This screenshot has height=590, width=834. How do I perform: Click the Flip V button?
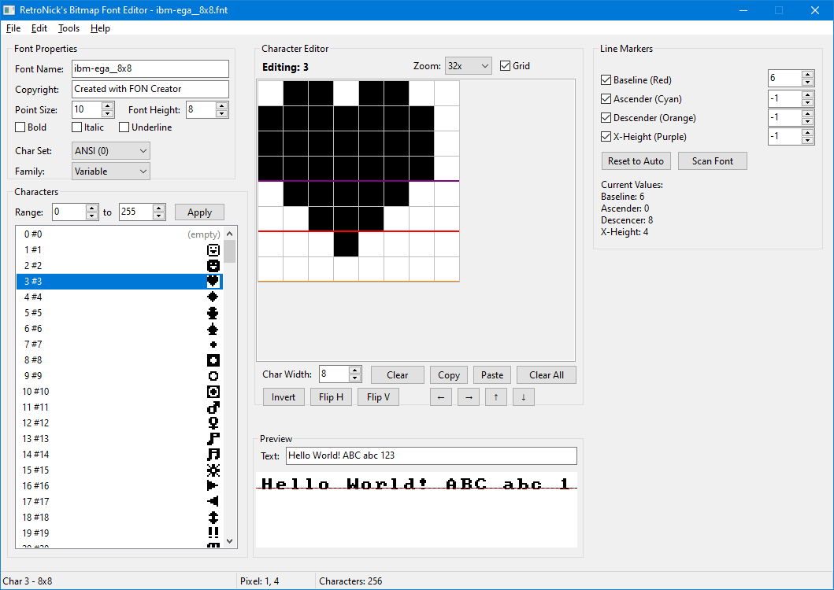(378, 397)
